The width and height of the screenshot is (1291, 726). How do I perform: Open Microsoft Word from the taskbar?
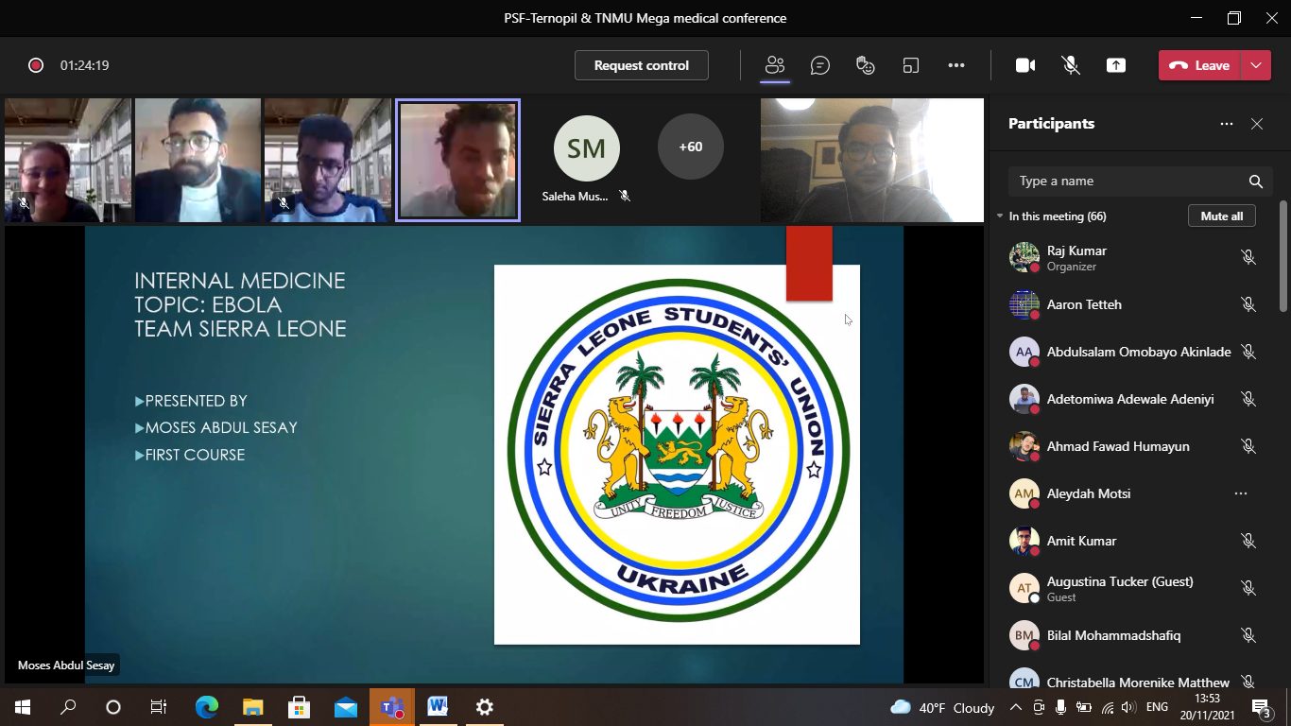point(438,707)
